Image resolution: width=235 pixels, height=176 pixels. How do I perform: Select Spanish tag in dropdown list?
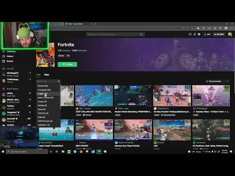point(48,86)
